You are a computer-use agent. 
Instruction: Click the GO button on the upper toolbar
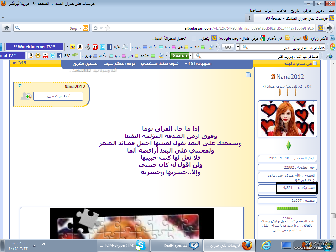tap(228, 47)
